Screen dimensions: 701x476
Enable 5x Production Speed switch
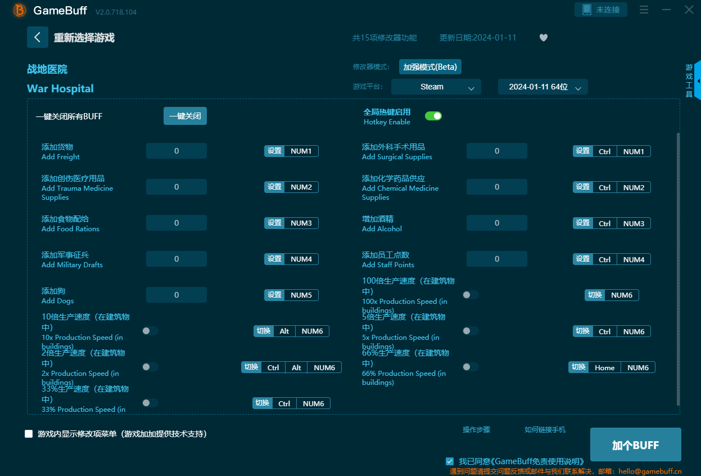471,331
